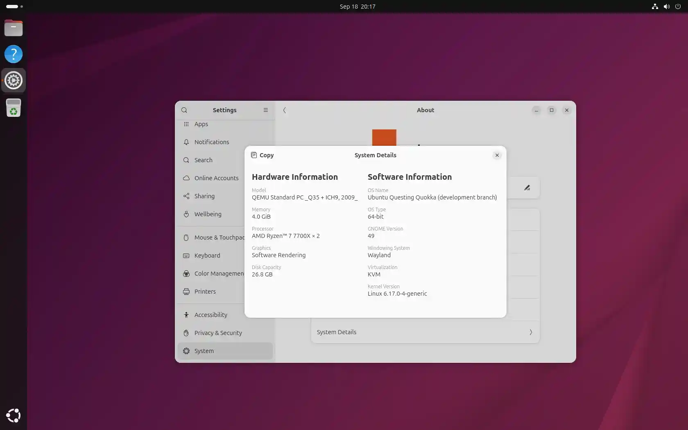Select the Keyboard settings section
The height and width of the screenshot is (430, 688).
(x=207, y=256)
